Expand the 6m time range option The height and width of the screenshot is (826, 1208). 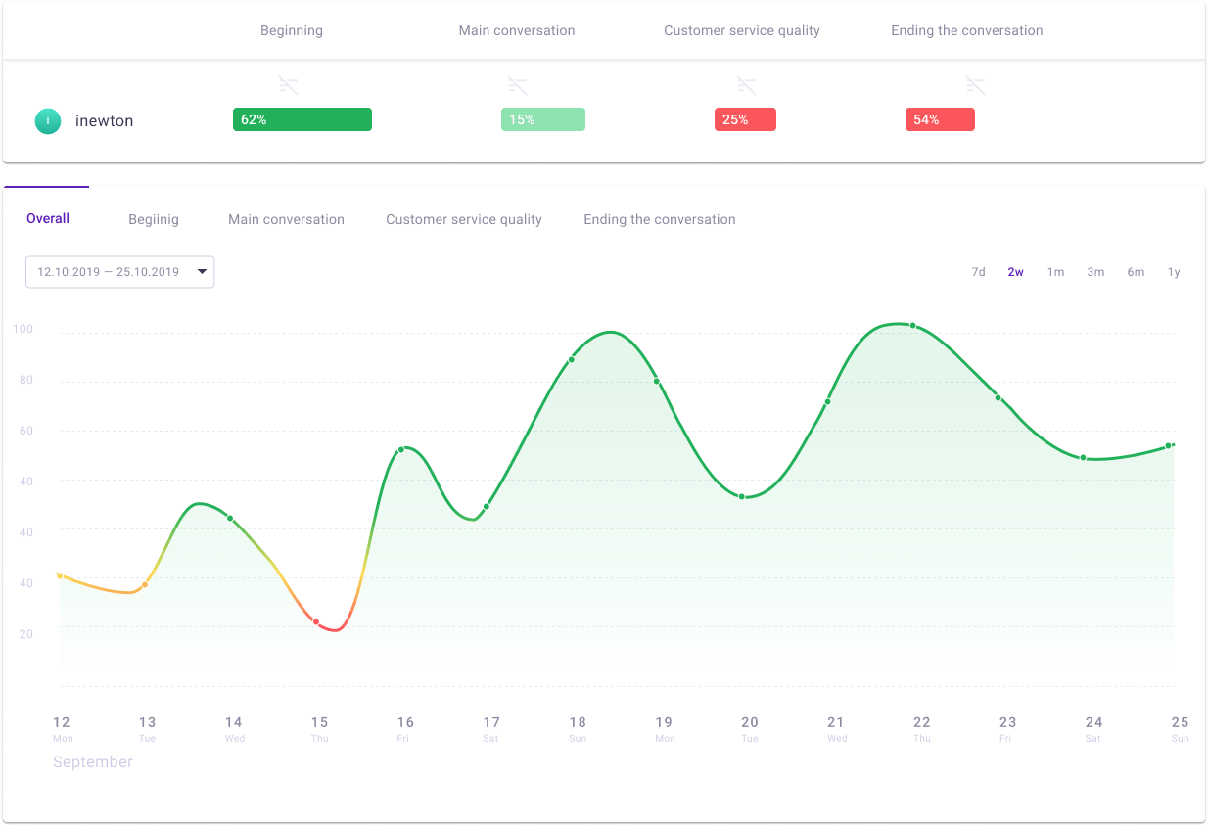[x=1136, y=272]
